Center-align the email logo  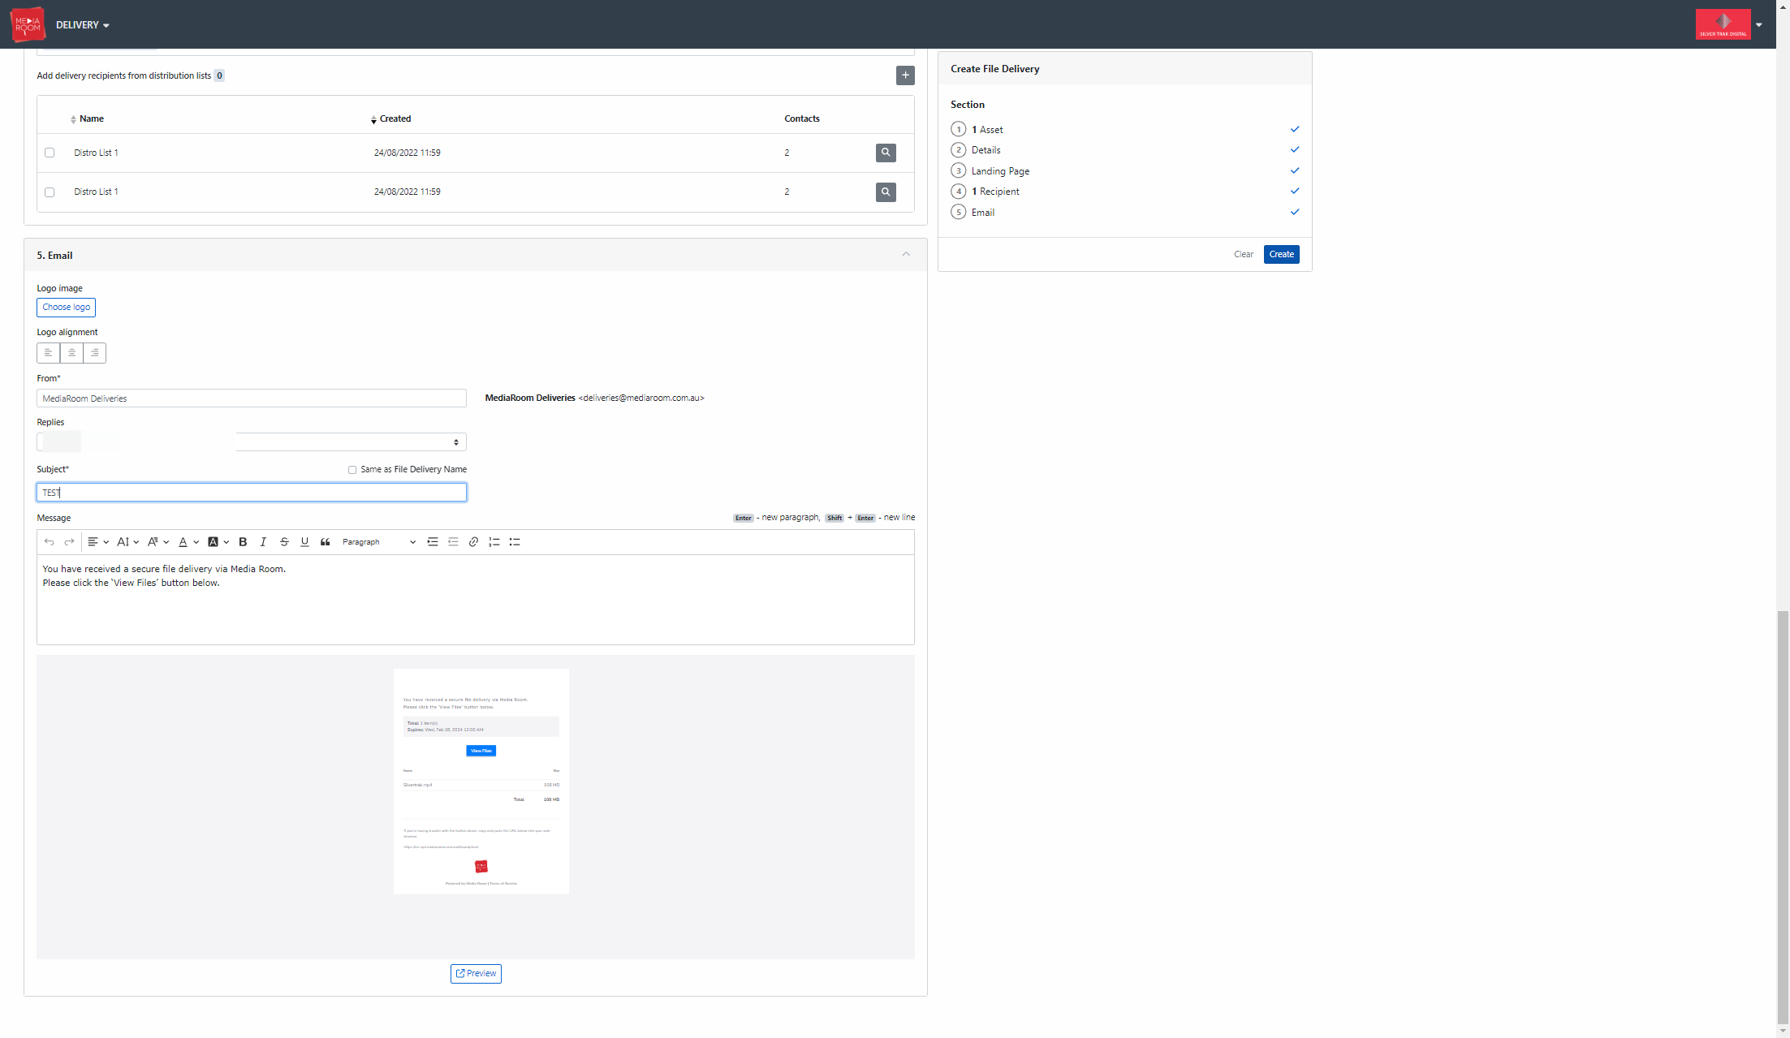pyautogui.click(x=71, y=353)
